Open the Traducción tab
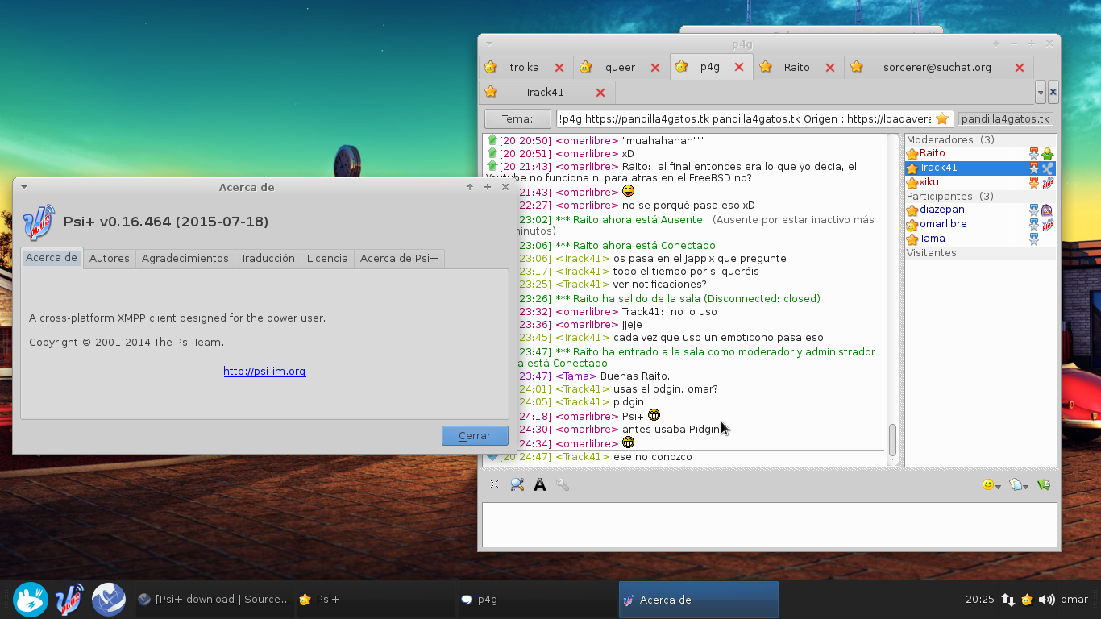 (x=268, y=258)
